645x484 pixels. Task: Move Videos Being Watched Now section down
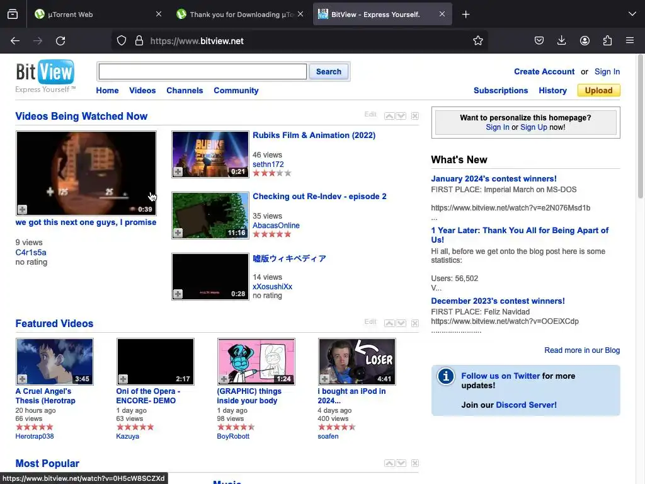click(x=401, y=116)
